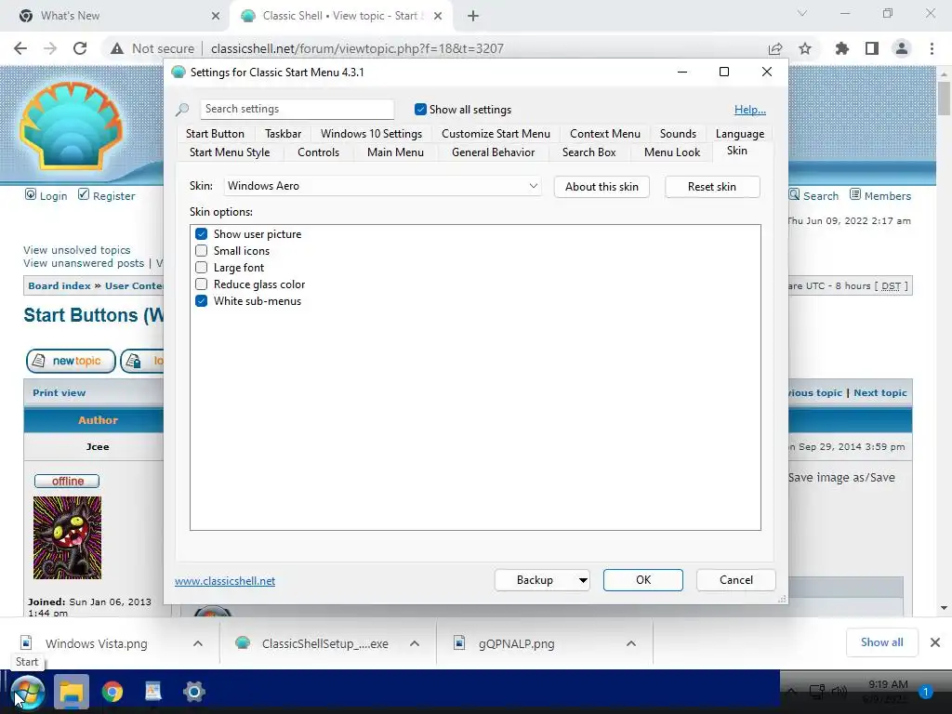
Task: Bookmark this page with the star icon
Action: tap(805, 48)
